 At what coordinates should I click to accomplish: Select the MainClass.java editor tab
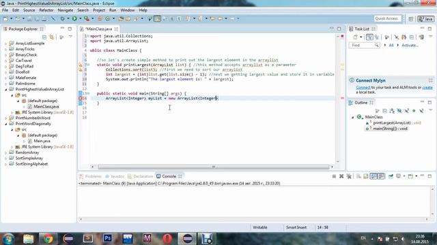coord(98,29)
